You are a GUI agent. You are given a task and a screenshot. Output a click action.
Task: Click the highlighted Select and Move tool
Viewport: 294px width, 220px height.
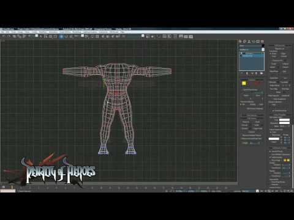(x=61, y=37)
